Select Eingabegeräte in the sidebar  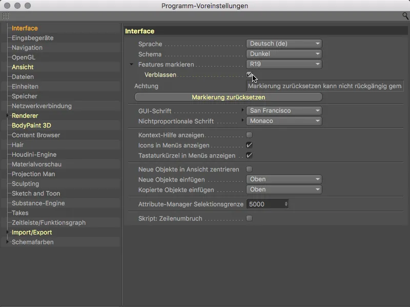pyautogui.click(x=33, y=38)
